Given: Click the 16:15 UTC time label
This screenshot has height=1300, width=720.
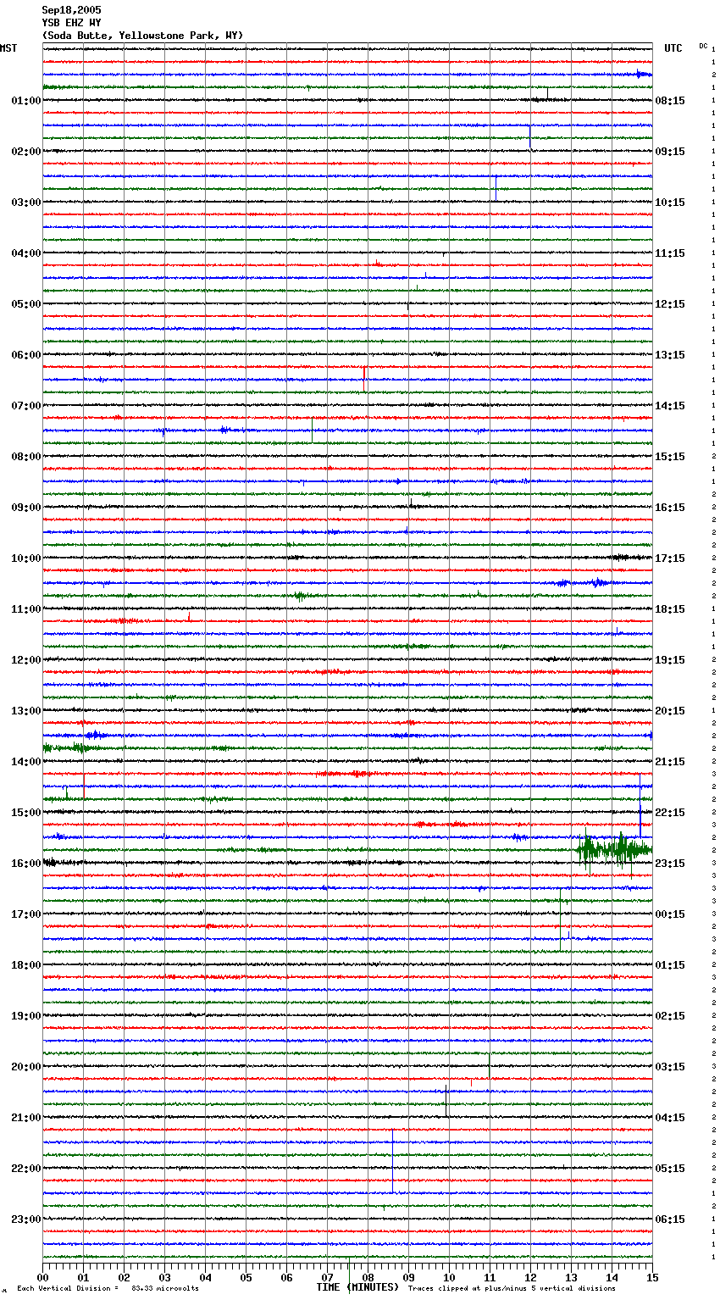Looking at the screenshot, I should [x=670, y=508].
